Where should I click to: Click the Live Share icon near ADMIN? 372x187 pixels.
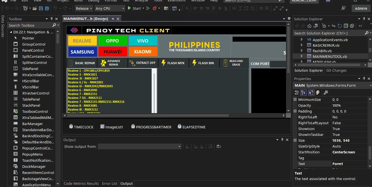343,8
